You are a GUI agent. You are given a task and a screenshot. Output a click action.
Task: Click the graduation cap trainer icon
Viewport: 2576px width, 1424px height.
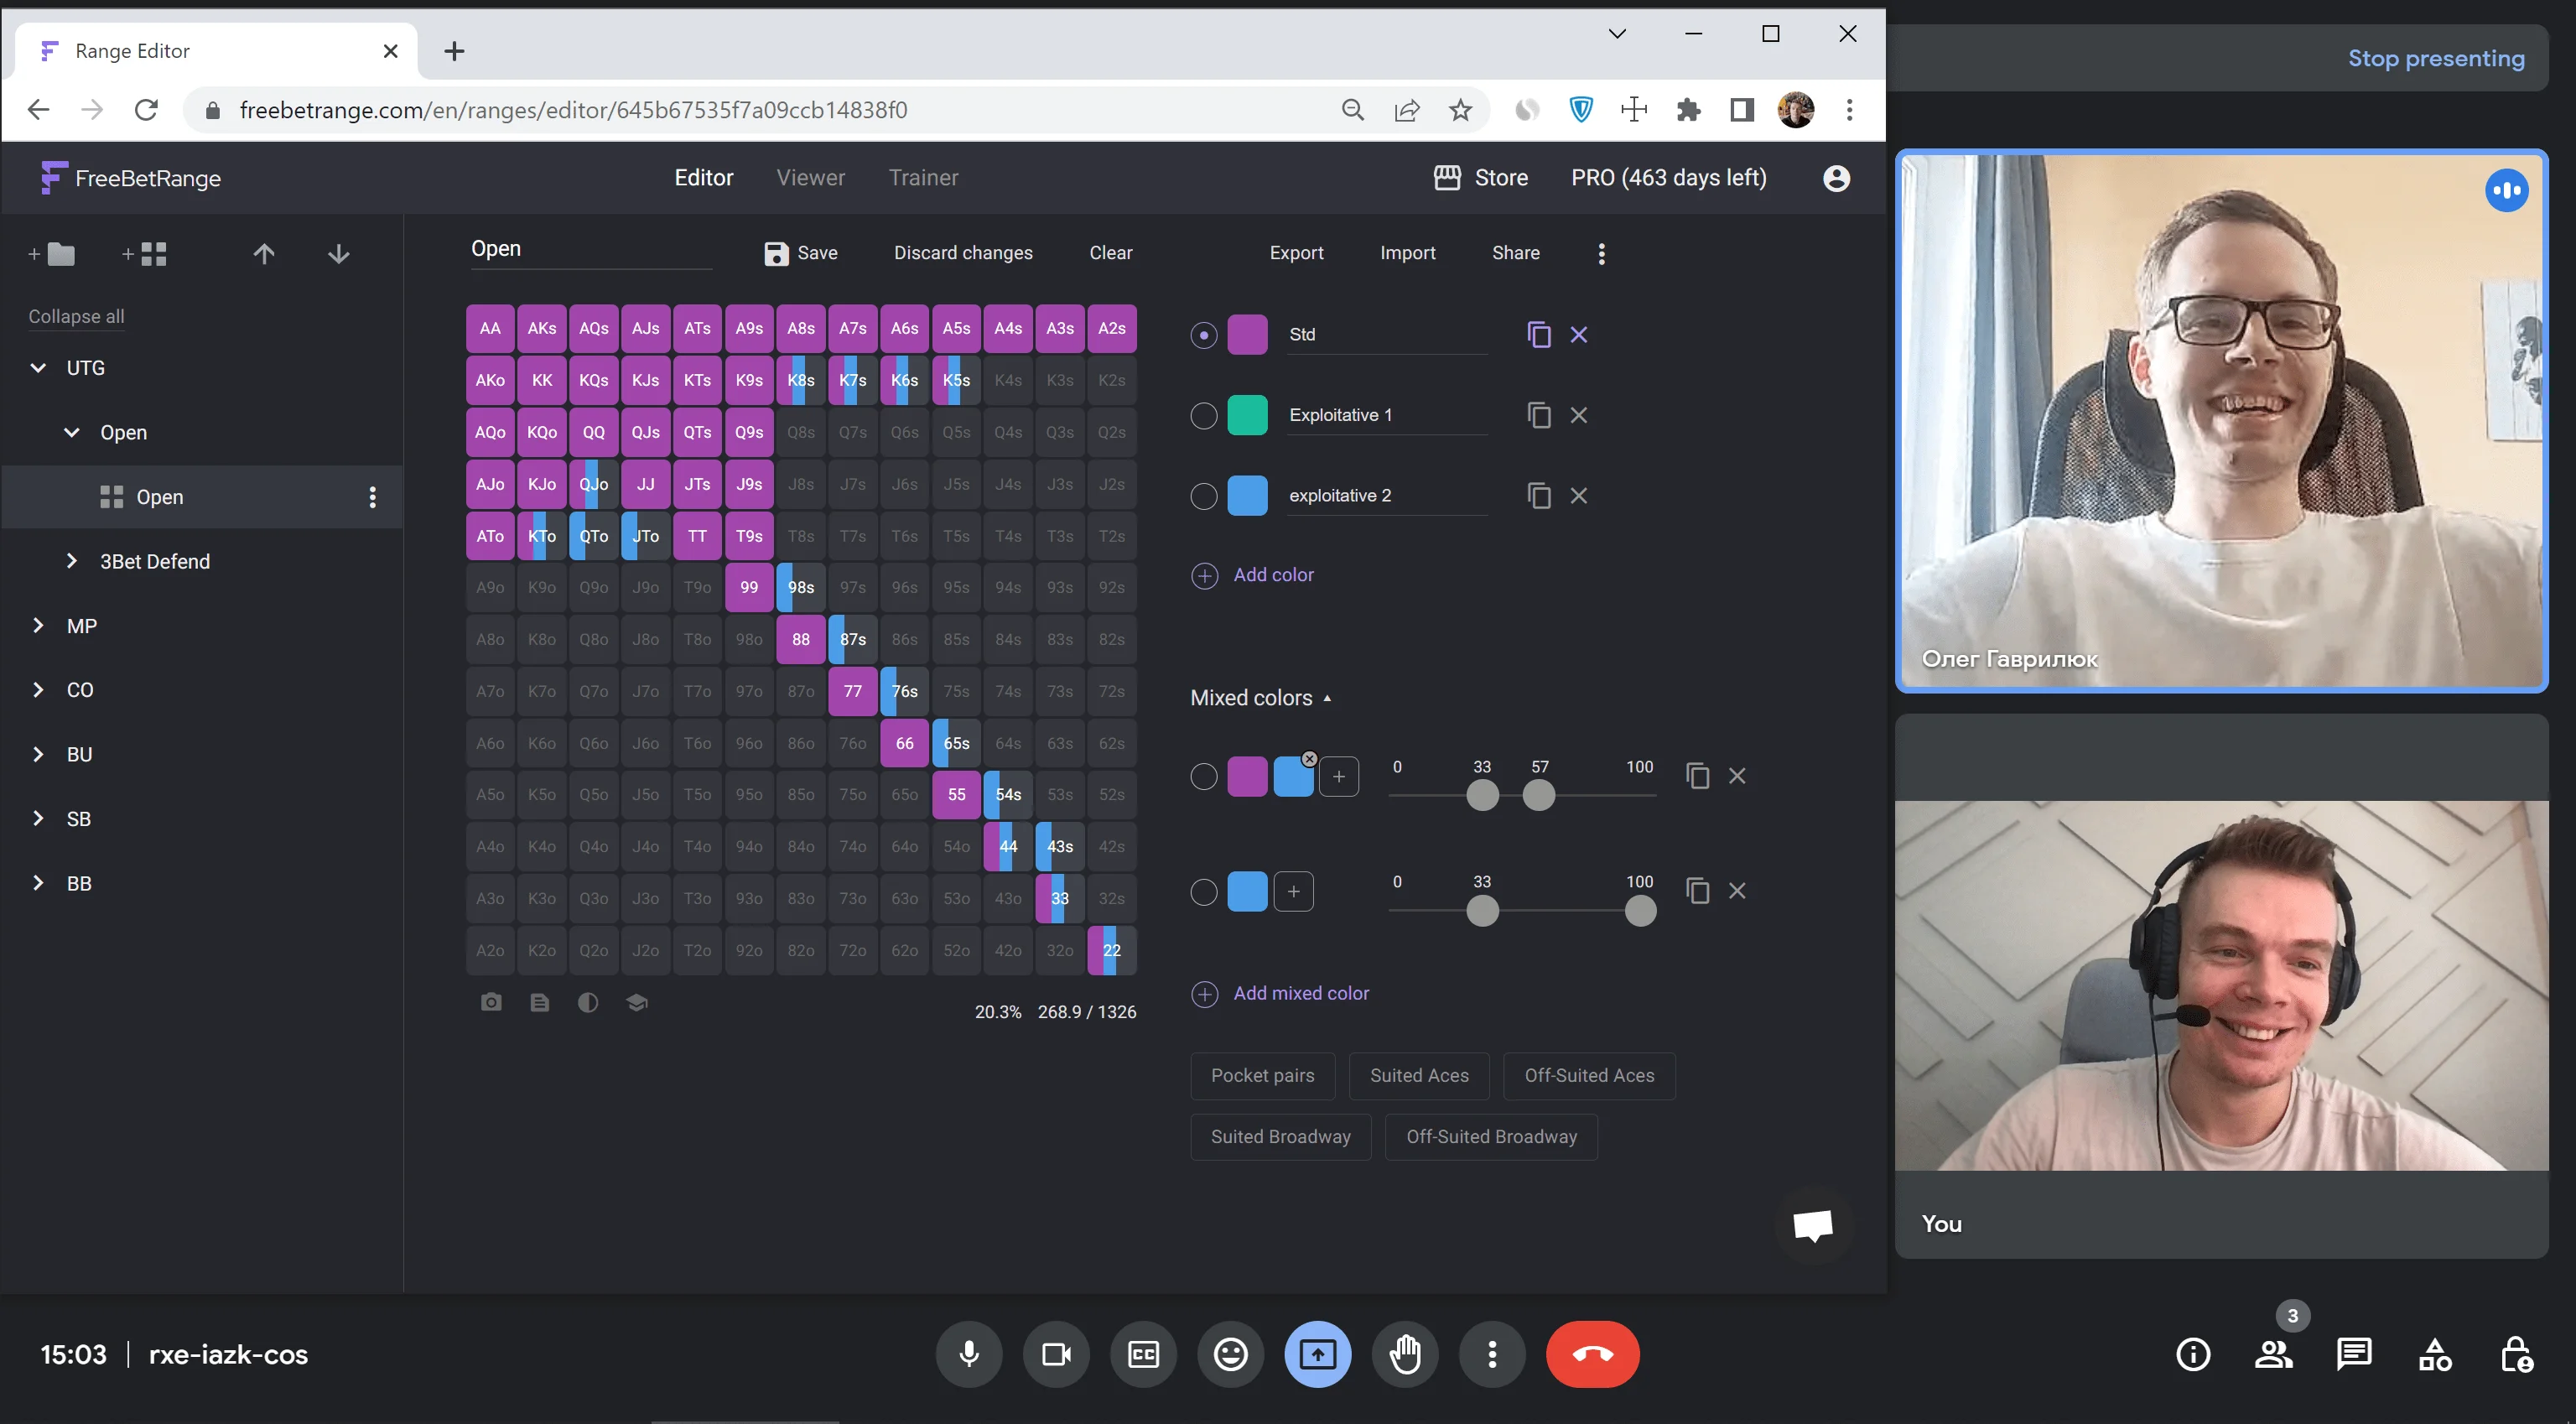[637, 1002]
